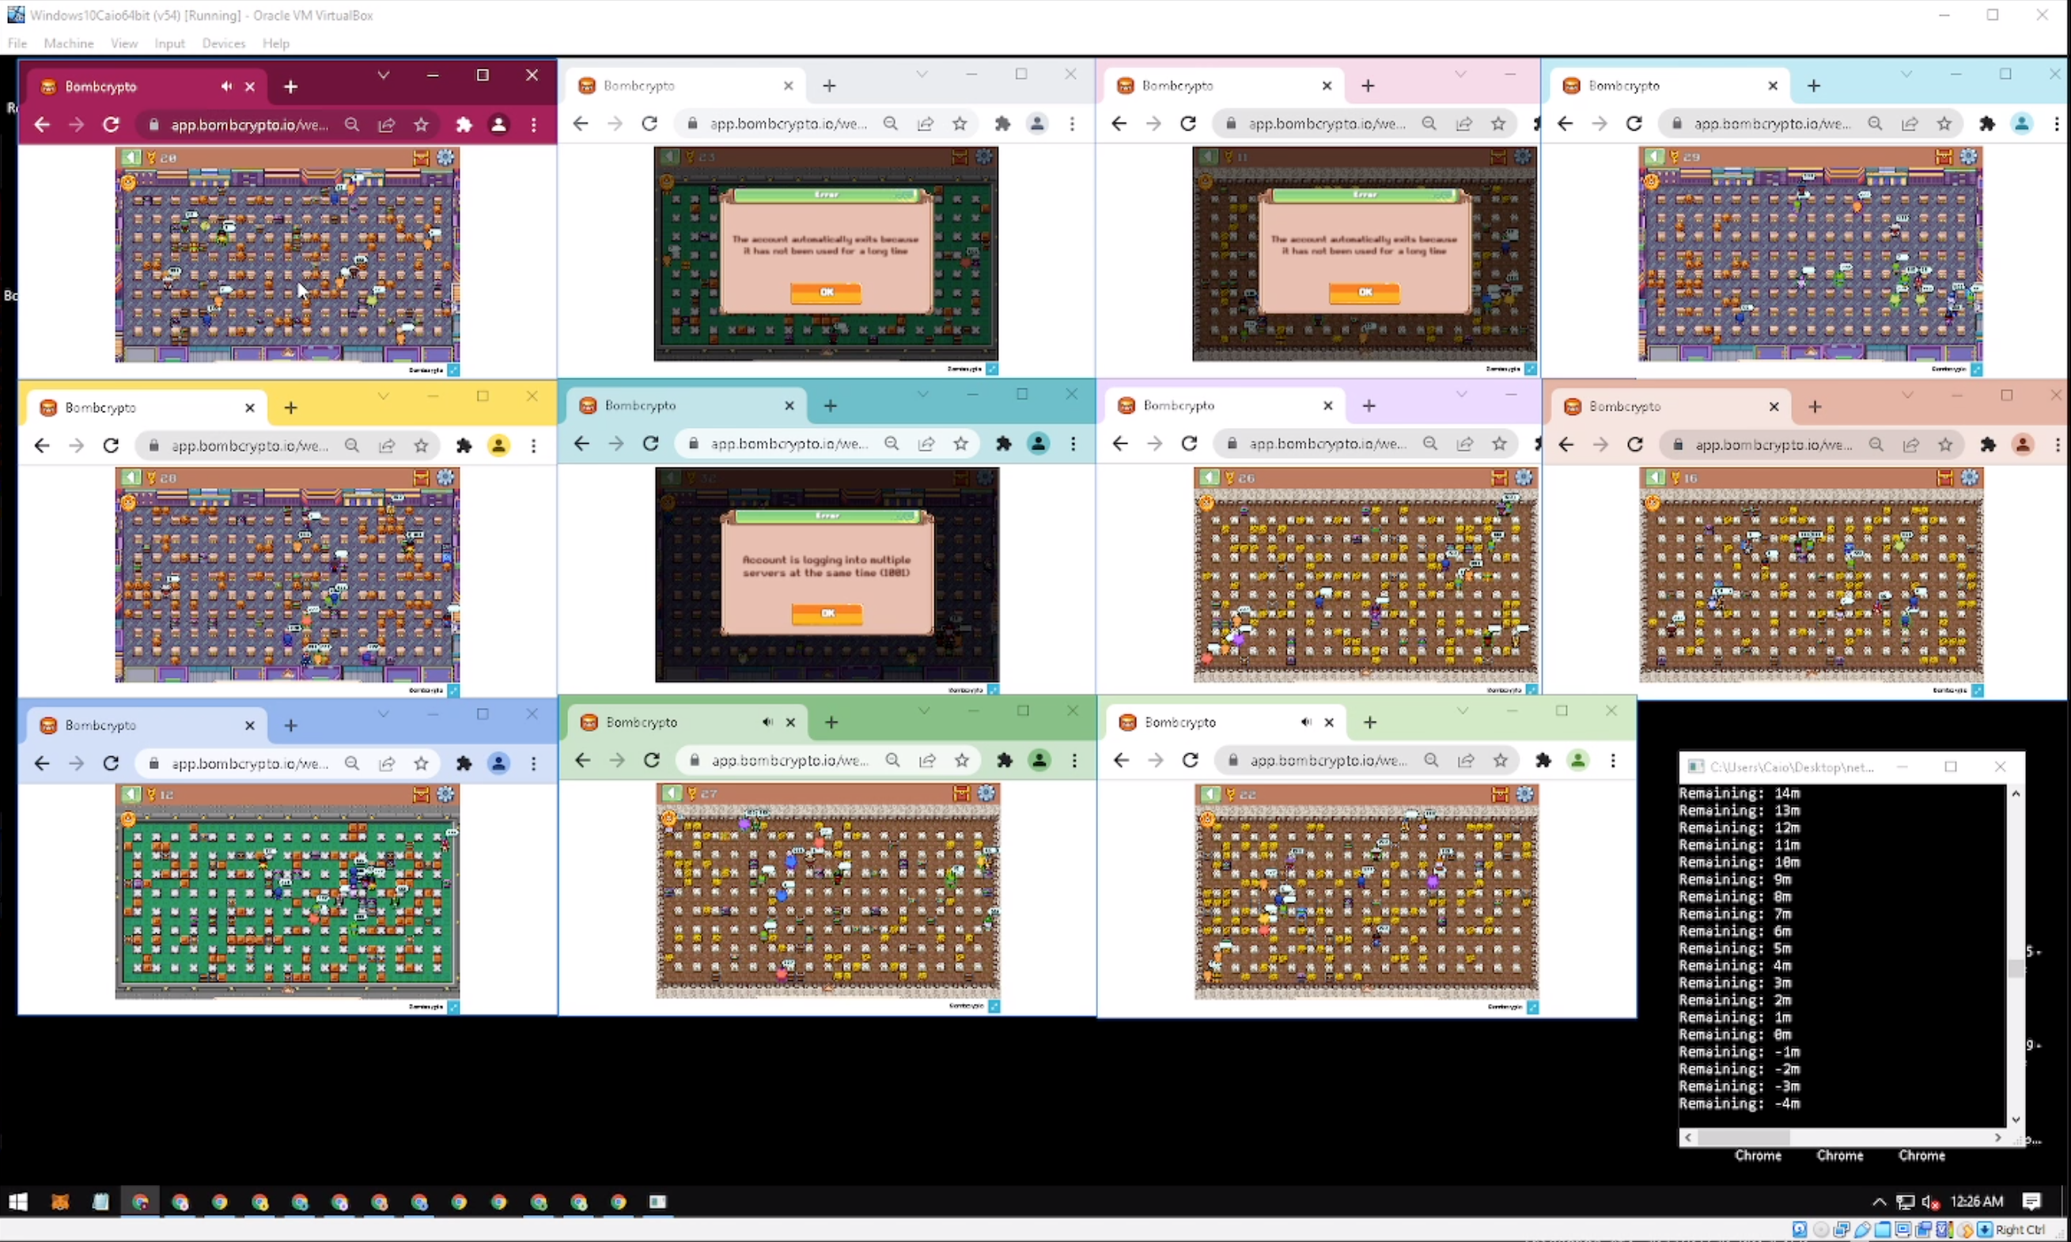This screenshot has height=1242, width=2071.
Task: Open treasure chest in yellow window game
Action: coord(421,478)
